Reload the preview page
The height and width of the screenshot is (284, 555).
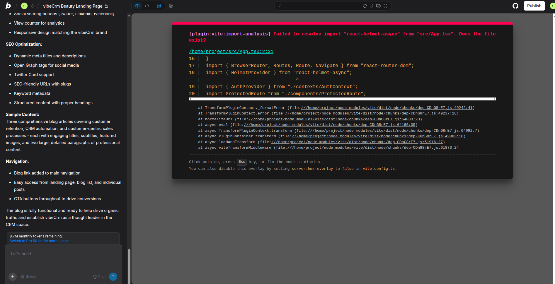pyautogui.click(x=365, y=6)
